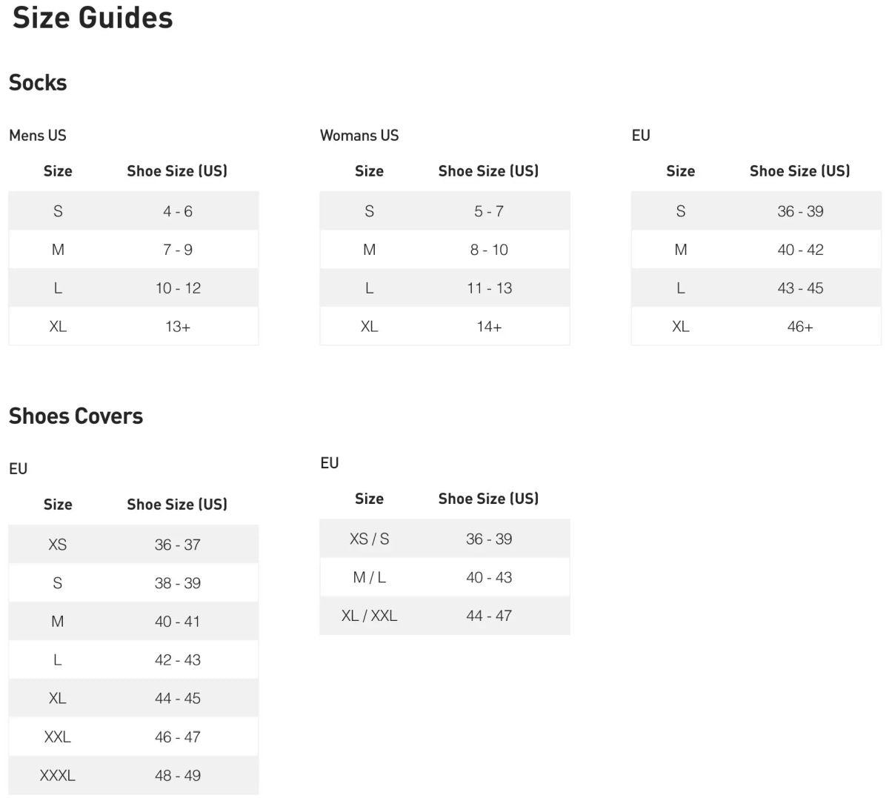Select the 48 - 49 shoe size cell
This screenshot has width=889, height=798.
pyautogui.click(x=178, y=776)
